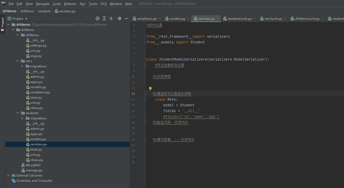This screenshot has width=344, height=188.
Task: Click line number 13 in gutter
Action: point(133,94)
